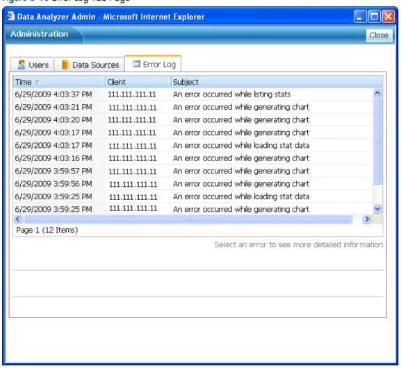
Task: Click the Administration header label
Action: [39, 34]
